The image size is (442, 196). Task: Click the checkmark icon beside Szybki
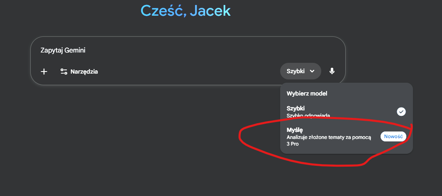(x=401, y=112)
